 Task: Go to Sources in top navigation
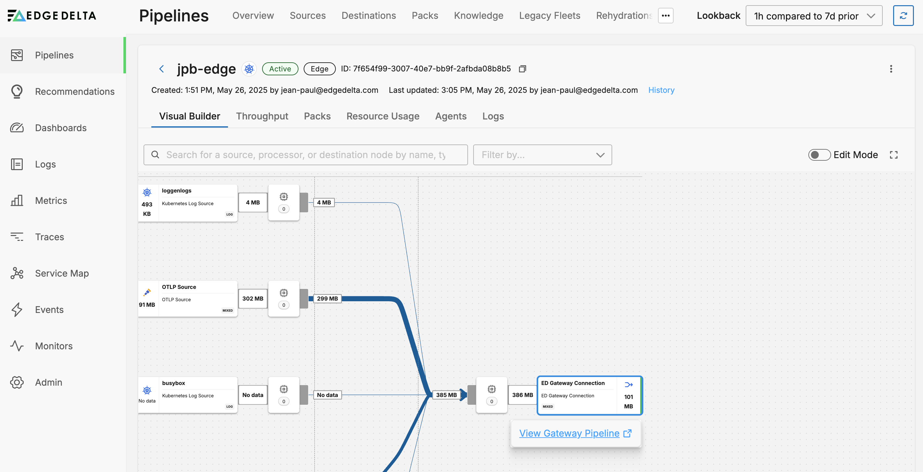tap(308, 16)
